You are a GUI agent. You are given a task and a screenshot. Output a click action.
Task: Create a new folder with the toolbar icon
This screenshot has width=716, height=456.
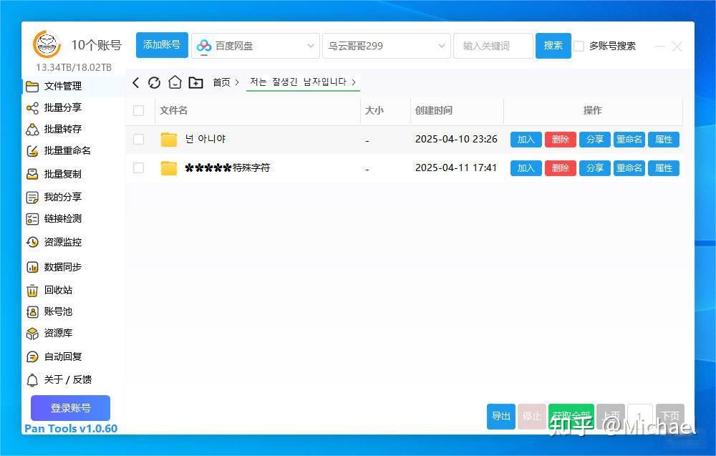point(196,82)
